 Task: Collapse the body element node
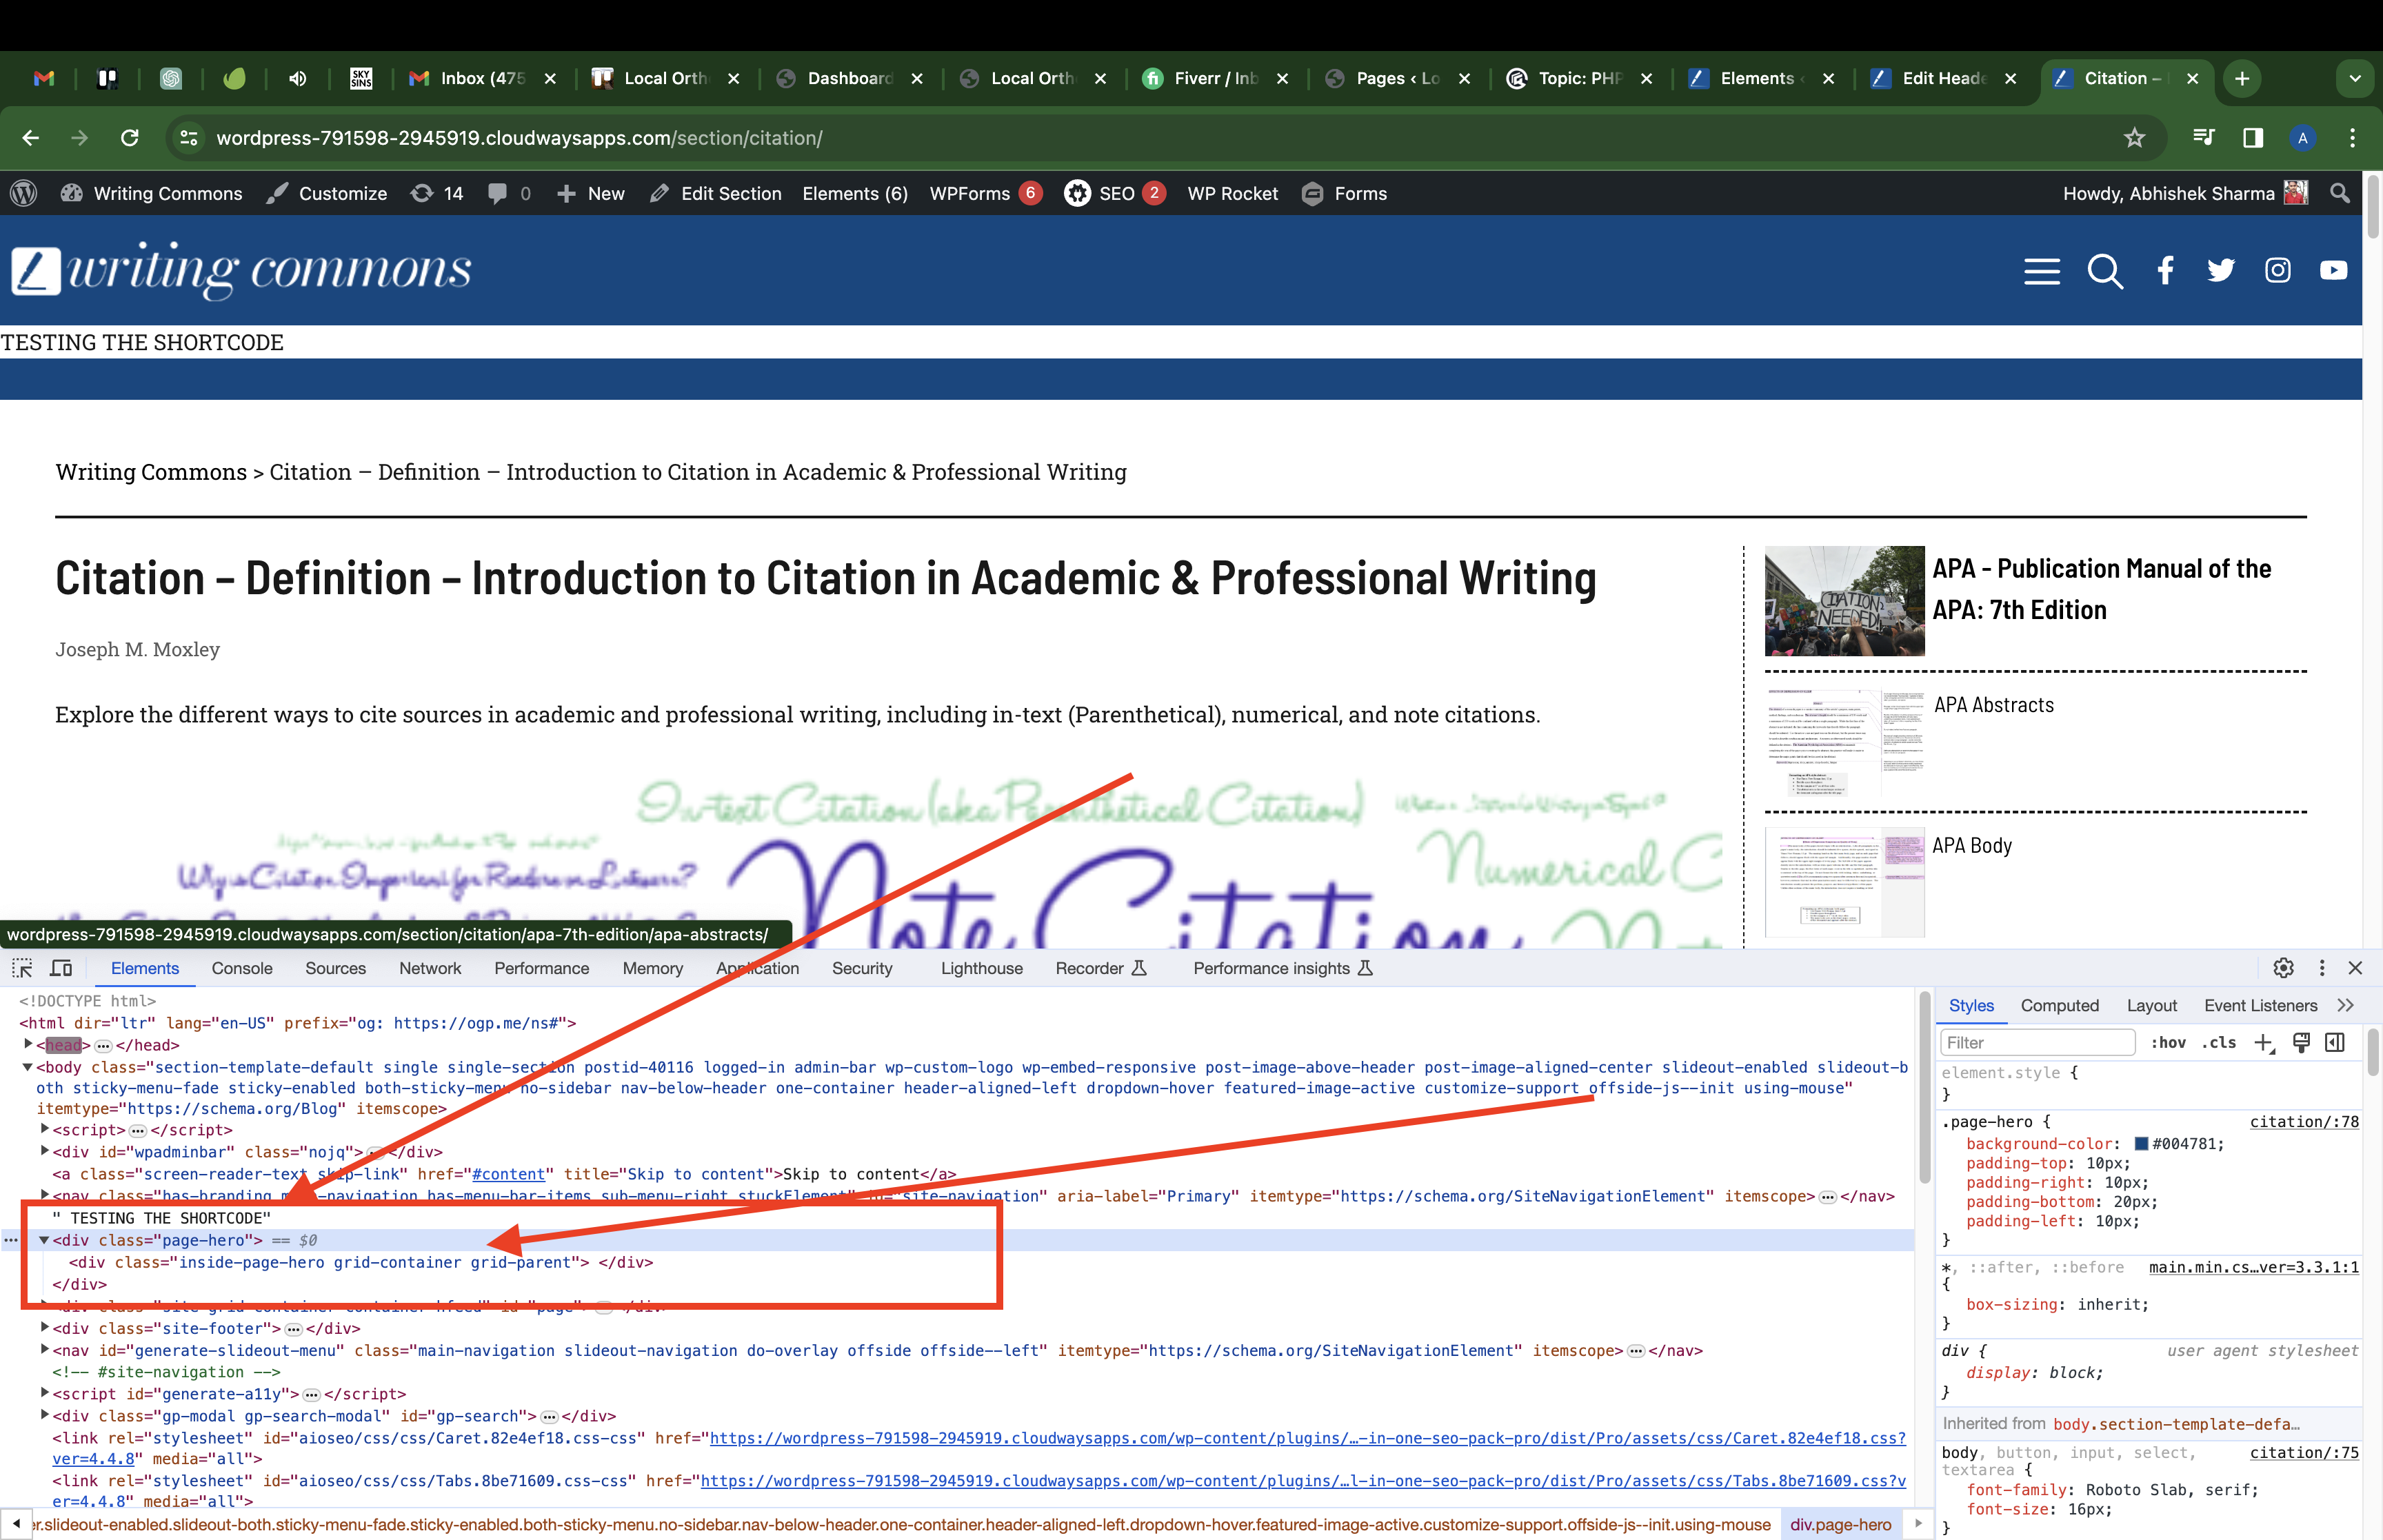click(x=28, y=1067)
